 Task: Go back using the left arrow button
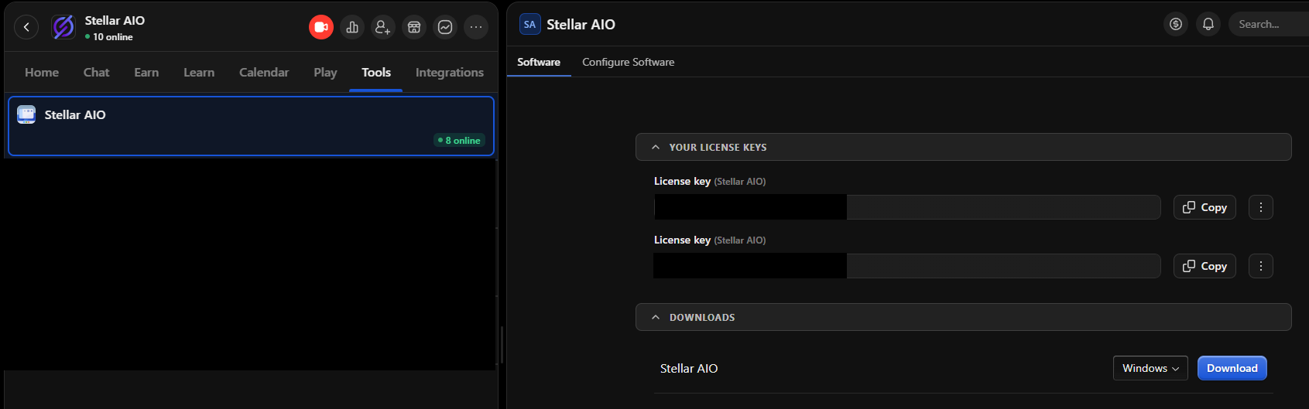click(26, 27)
